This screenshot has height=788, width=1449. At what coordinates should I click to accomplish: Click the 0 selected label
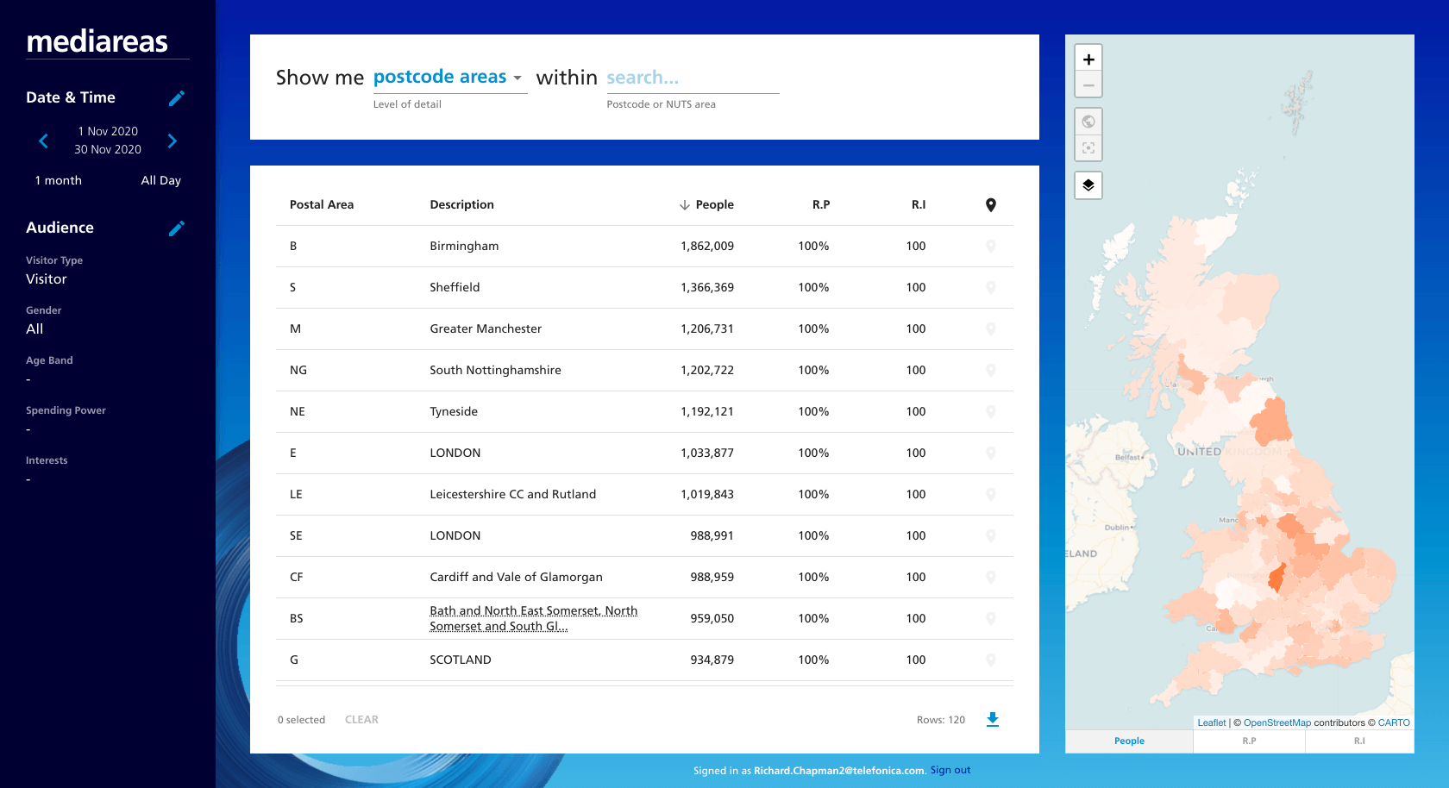point(301,720)
